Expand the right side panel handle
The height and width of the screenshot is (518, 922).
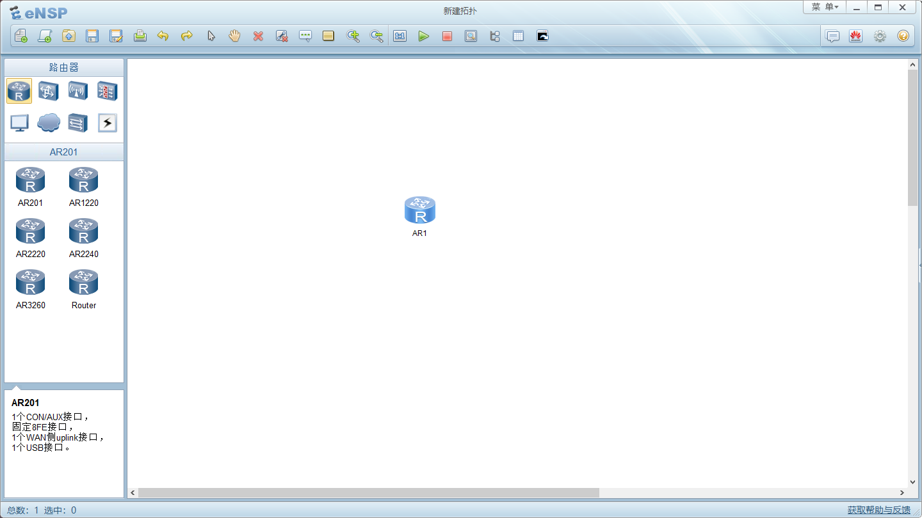(920, 265)
